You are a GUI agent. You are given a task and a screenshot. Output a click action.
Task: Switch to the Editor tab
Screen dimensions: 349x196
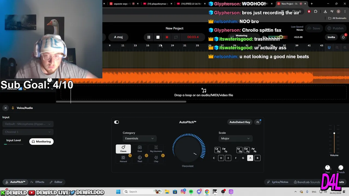(56, 182)
